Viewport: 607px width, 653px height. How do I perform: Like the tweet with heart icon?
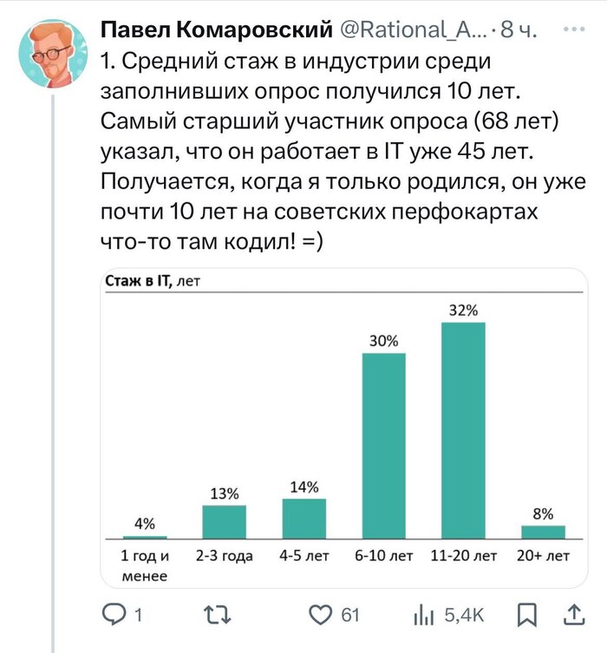coord(321,615)
